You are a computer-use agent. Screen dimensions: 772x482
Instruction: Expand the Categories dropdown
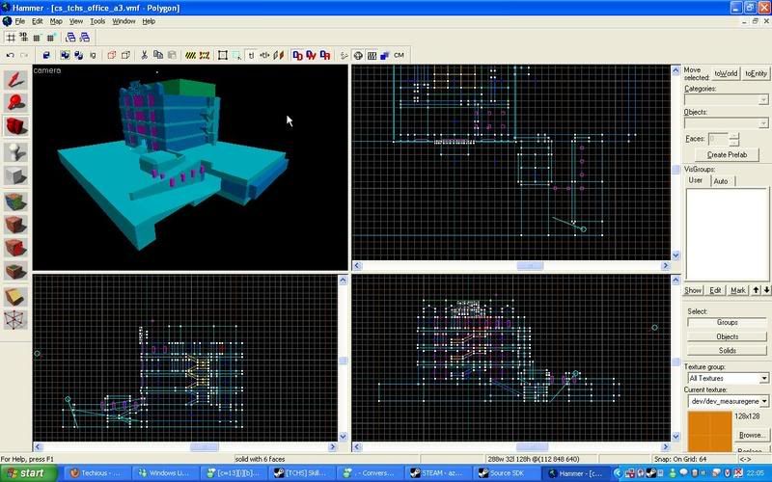pyautogui.click(x=763, y=100)
